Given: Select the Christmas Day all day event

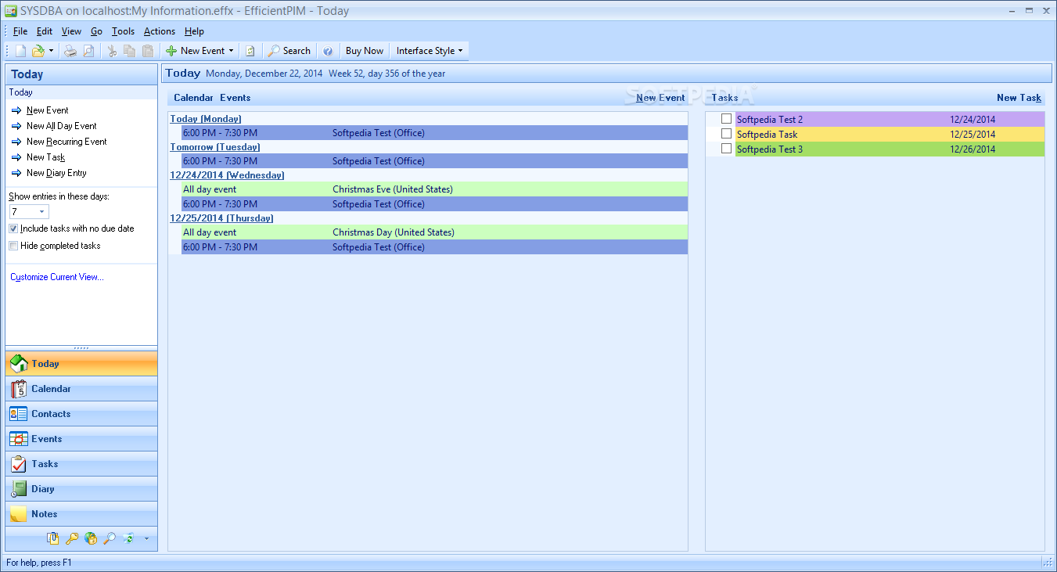Looking at the screenshot, I should coord(434,232).
